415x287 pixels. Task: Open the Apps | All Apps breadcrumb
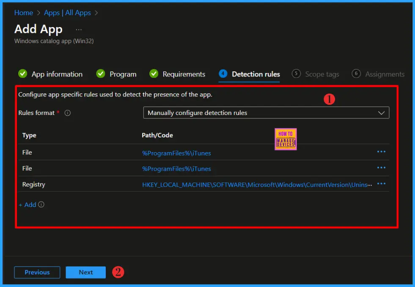(67, 13)
